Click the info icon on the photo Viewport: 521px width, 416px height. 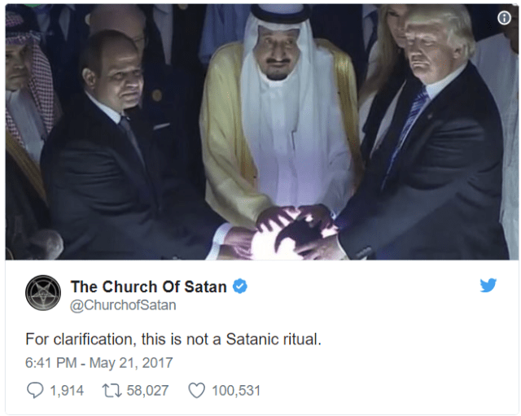[504, 18]
